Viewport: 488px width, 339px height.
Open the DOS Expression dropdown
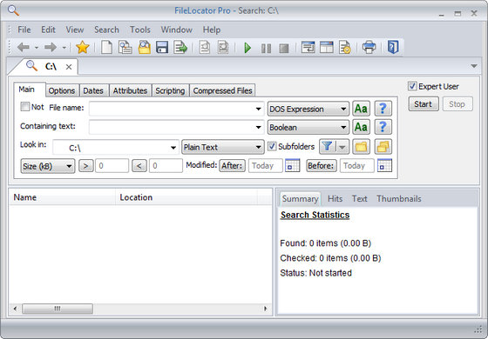(x=308, y=109)
